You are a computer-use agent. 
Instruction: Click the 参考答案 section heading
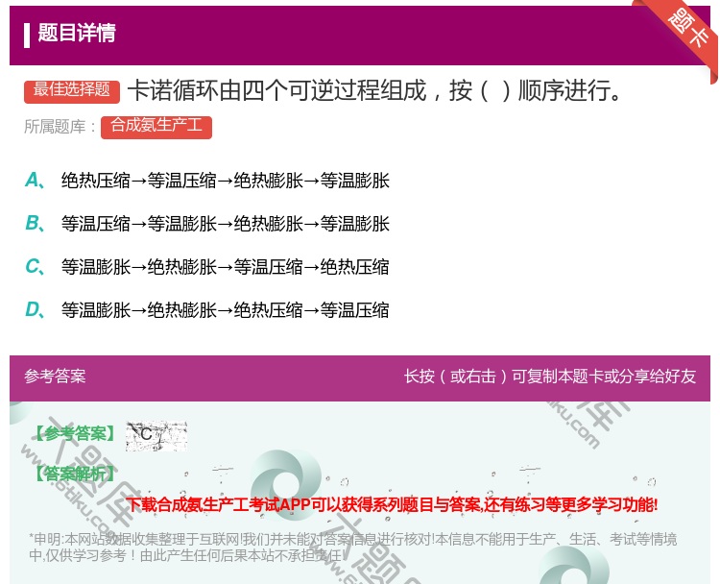[55, 377]
